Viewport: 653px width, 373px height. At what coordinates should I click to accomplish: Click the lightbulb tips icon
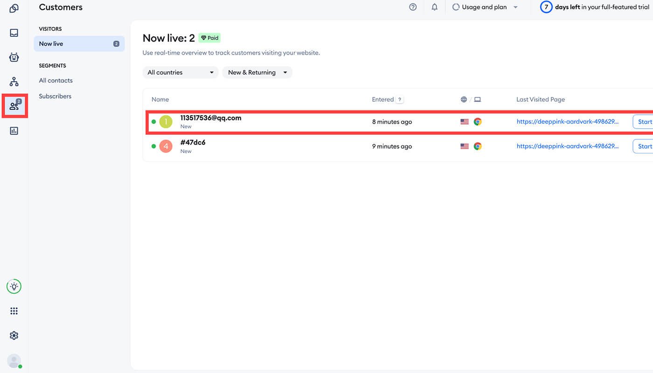coord(14,286)
